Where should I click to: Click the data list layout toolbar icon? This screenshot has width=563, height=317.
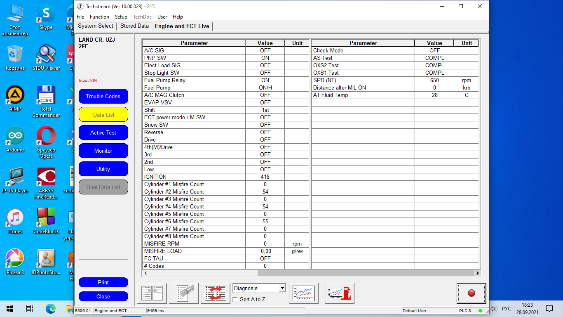pos(152,293)
